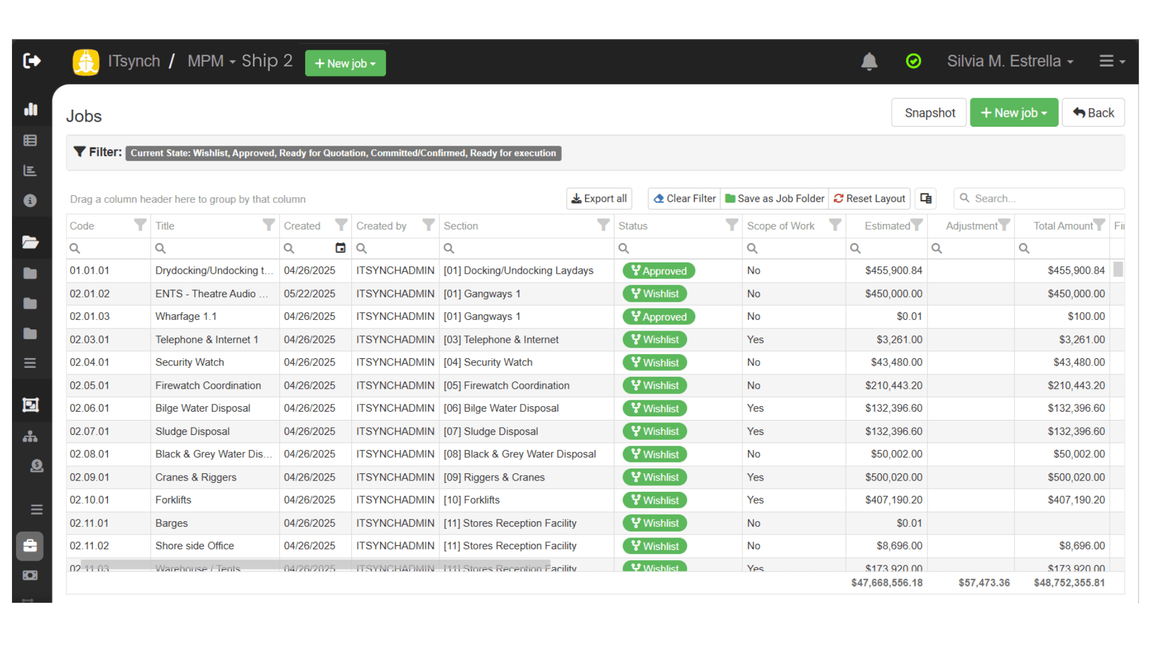Click the column chooser icon beside Reset Layout

click(926, 198)
